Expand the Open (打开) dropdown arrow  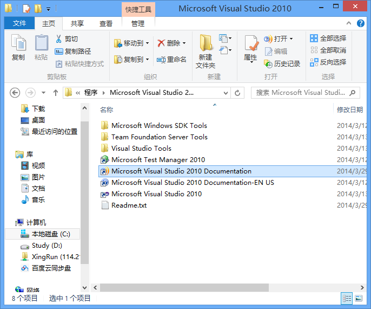pos(291,38)
